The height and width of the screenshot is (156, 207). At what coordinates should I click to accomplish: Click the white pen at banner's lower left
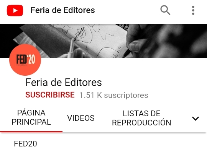pos(71,48)
